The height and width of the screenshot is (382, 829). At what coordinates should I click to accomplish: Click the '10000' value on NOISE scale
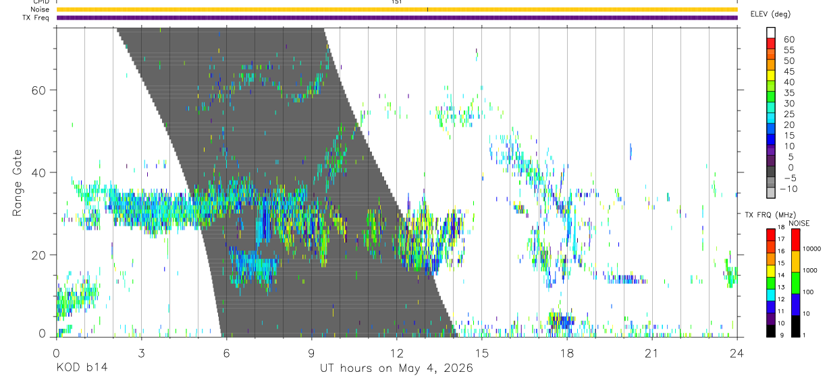click(x=812, y=249)
